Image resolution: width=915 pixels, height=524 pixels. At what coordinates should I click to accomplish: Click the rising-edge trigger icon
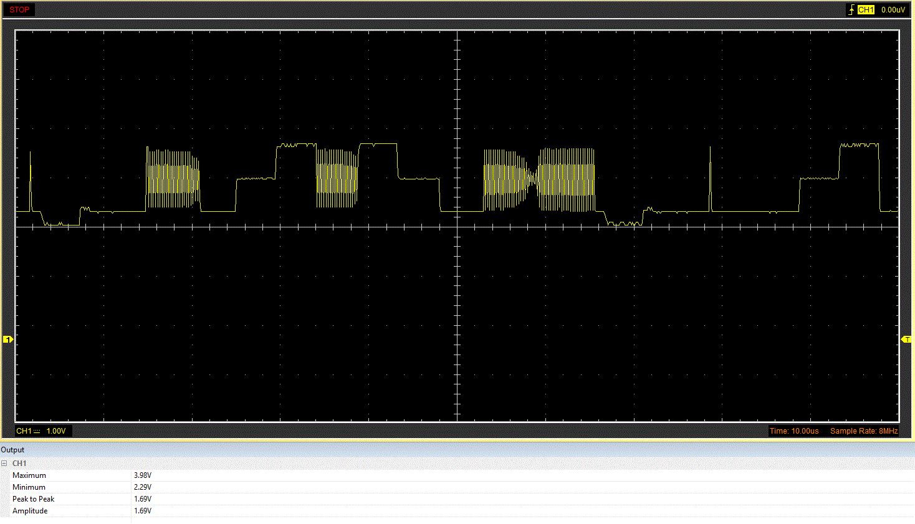coord(851,10)
